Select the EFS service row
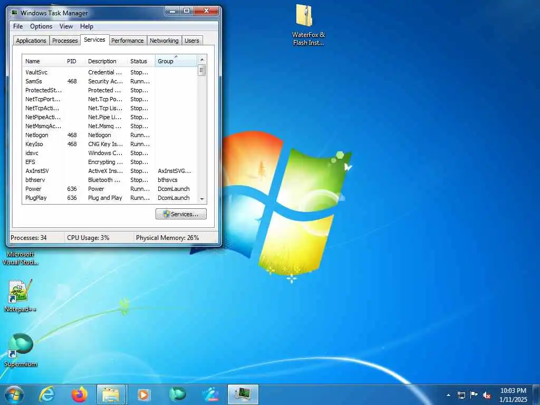Image resolution: width=540 pixels, height=405 pixels. [110, 162]
